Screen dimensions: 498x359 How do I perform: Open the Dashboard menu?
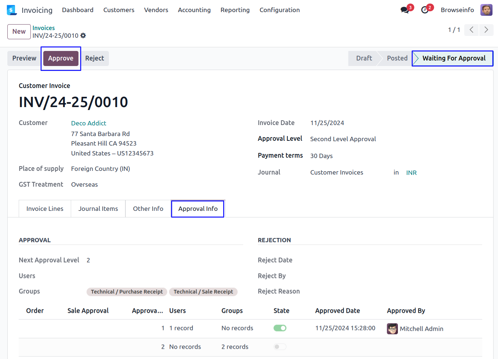[78, 10]
